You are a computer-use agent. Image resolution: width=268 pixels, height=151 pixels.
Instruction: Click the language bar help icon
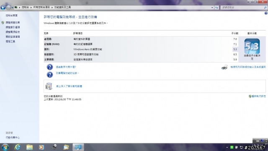[x=262, y=141]
